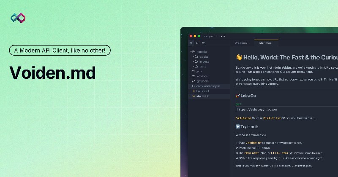Click the /endpoint command in step 1
This screenshot has height=177, width=338.
pyautogui.click(x=253, y=143)
